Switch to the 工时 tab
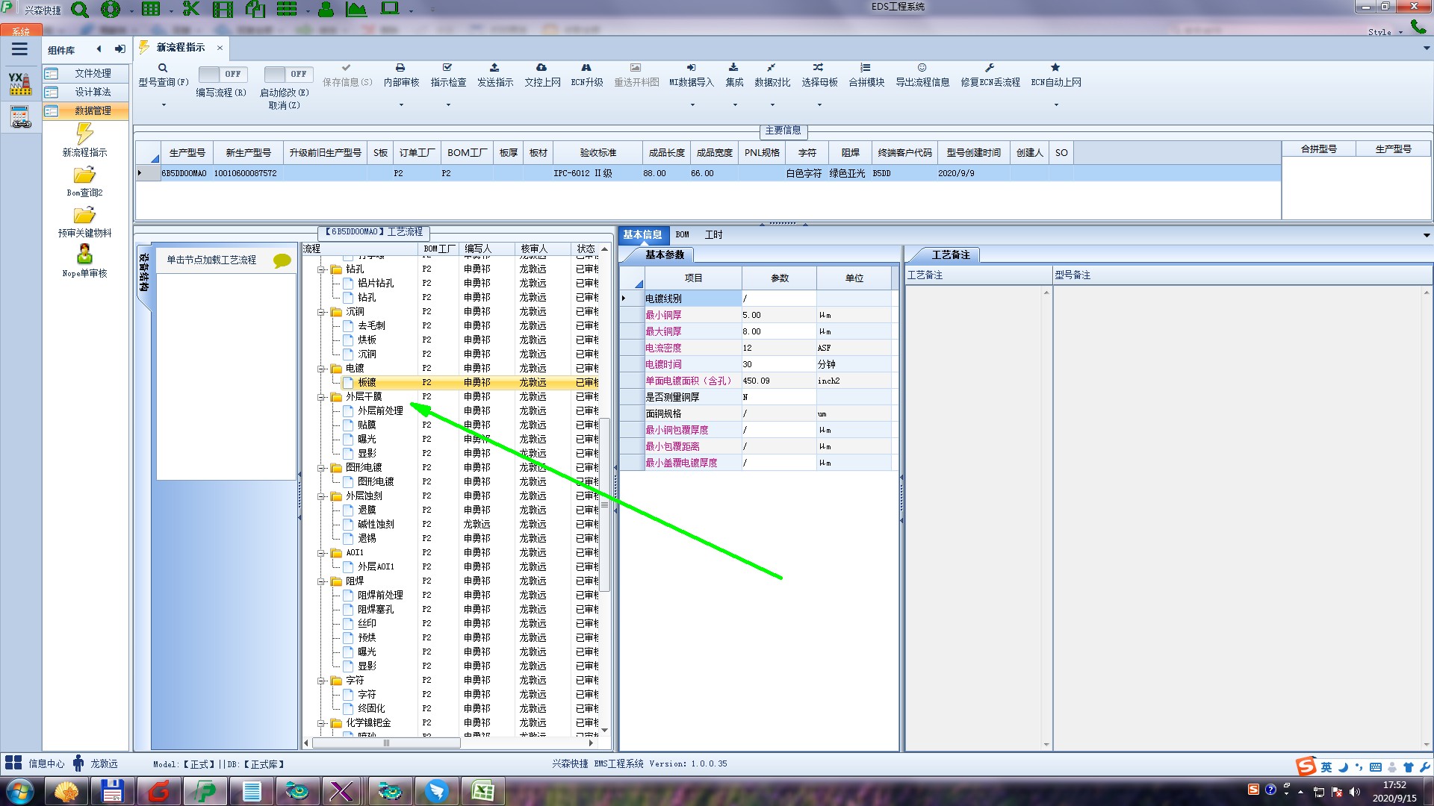Image resolution: width=1434 pixels, height=806 pixels. tap(713, 234)
